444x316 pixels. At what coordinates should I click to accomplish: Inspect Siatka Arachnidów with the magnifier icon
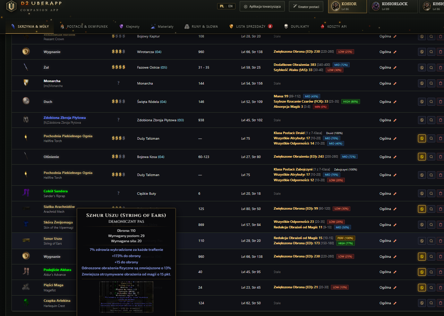[431, 209]
